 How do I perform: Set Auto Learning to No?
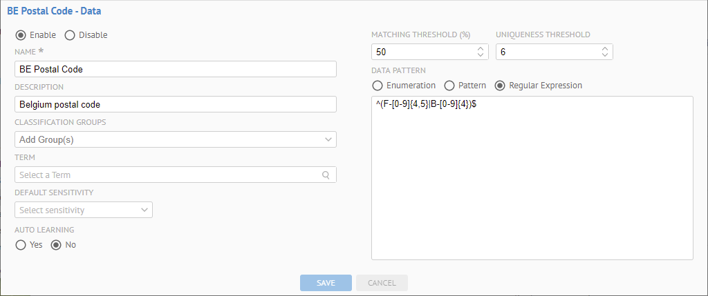point(57,245)
